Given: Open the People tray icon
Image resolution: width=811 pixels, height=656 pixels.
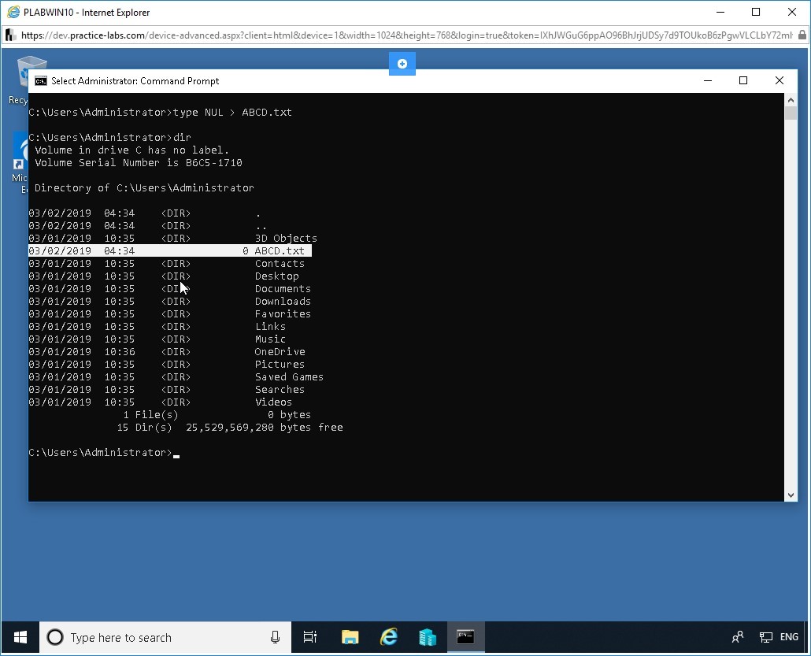Looking at the screenshot, I should pos(738,637).
